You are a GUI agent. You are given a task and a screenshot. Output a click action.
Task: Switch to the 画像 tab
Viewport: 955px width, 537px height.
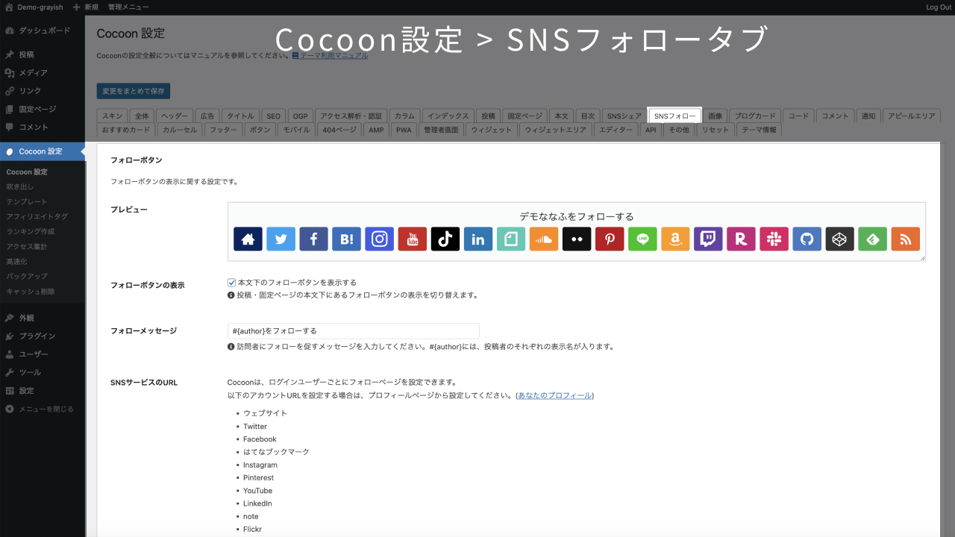click(715, 116)
